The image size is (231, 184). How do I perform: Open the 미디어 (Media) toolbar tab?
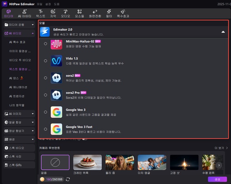[x=9, y=13]
